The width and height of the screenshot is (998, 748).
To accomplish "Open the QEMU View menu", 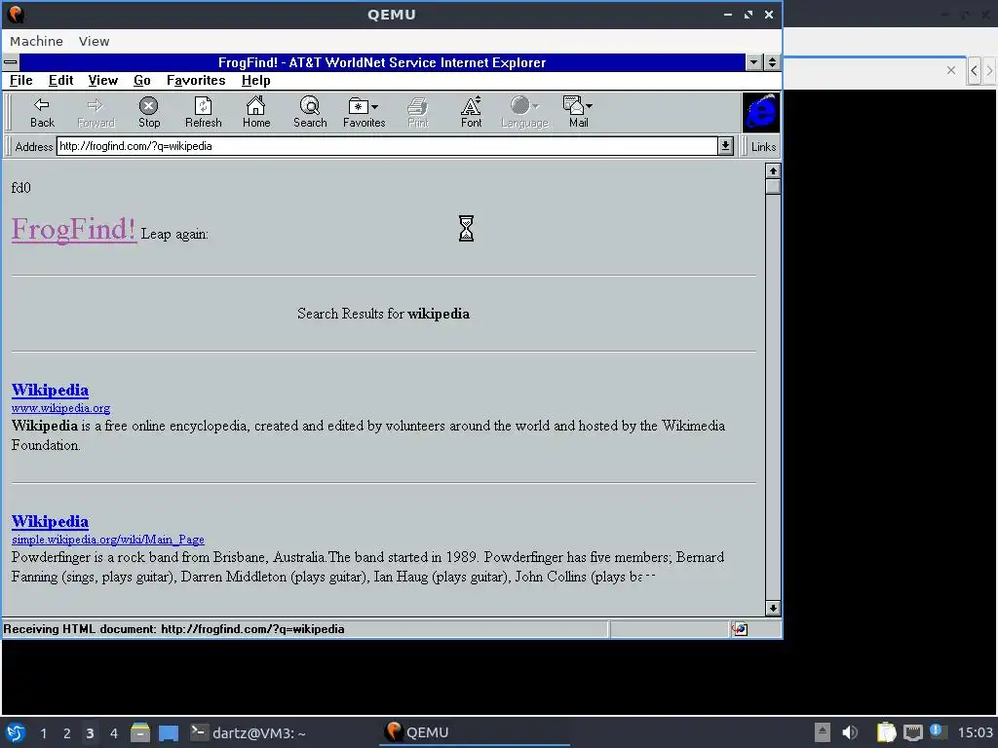I will (x=95, y=41).
